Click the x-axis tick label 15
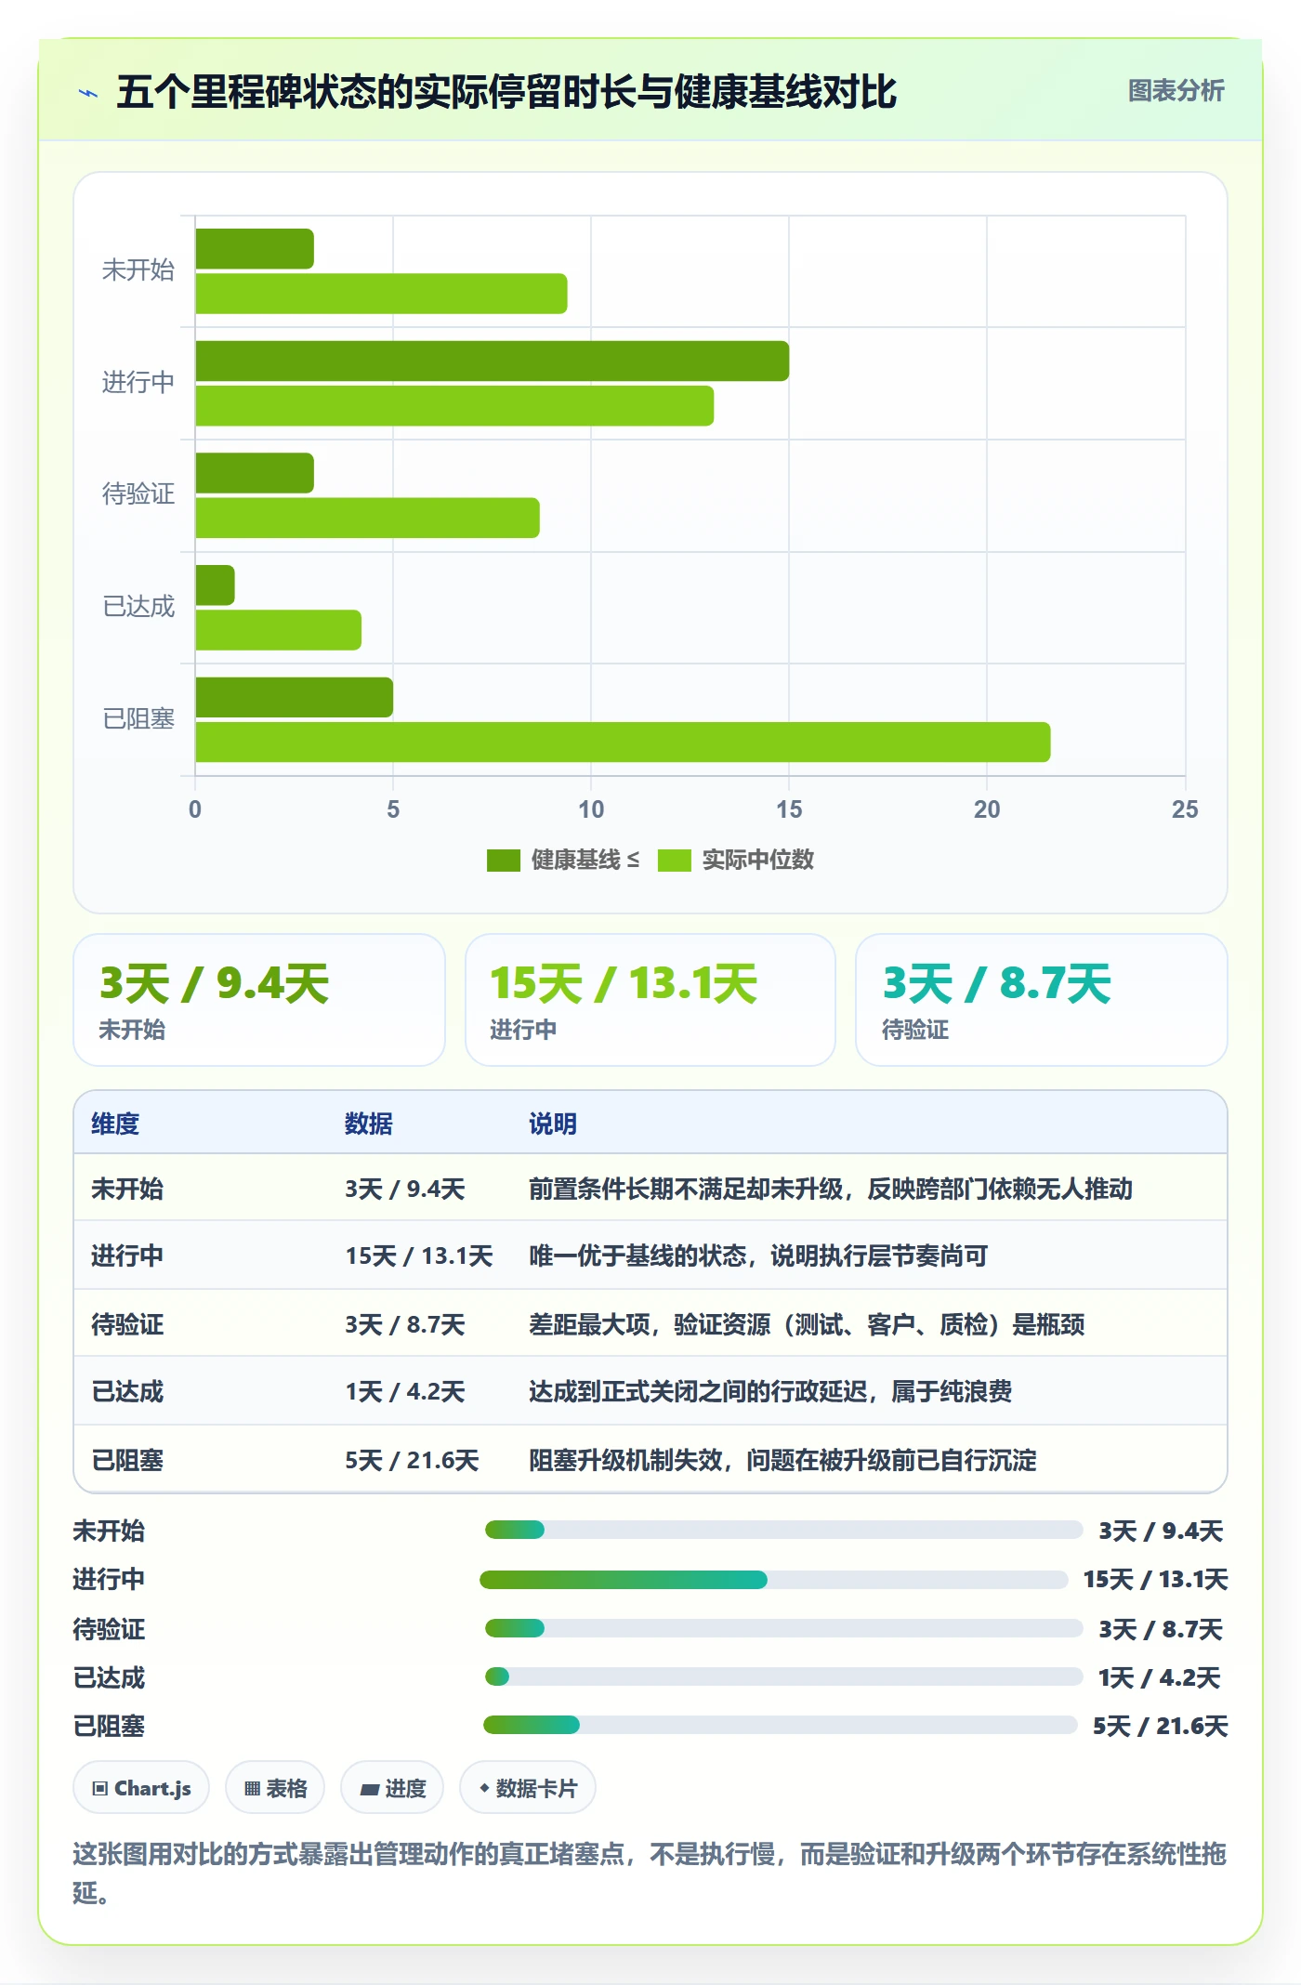Image resolution: width=1301 pixels, height=1985 pixels. click(789, 809)
